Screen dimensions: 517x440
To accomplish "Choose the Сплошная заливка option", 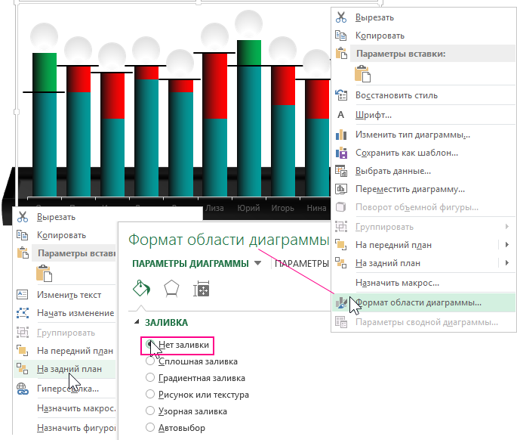I will (x=150, y=361).
